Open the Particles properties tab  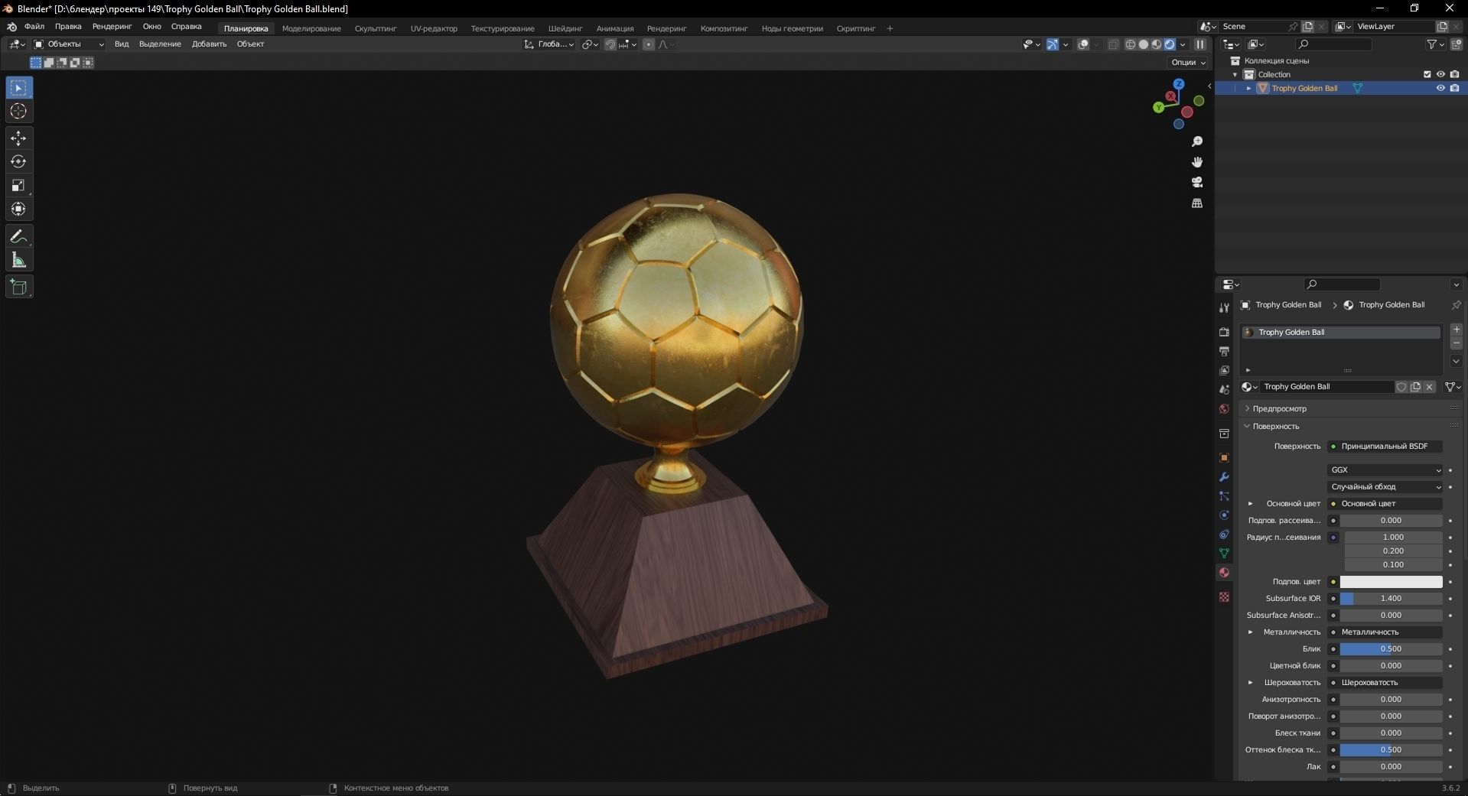pos(1224,495)
